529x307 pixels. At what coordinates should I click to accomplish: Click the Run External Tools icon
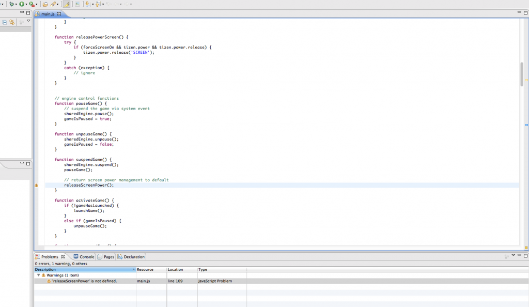click(x=32, y=4)
